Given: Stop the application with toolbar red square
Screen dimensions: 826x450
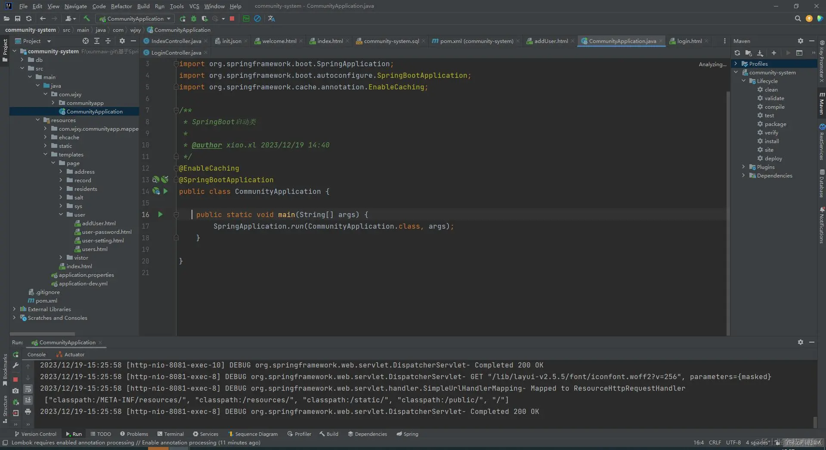Looking at the screenshot, I should click(x=232, y=18).
